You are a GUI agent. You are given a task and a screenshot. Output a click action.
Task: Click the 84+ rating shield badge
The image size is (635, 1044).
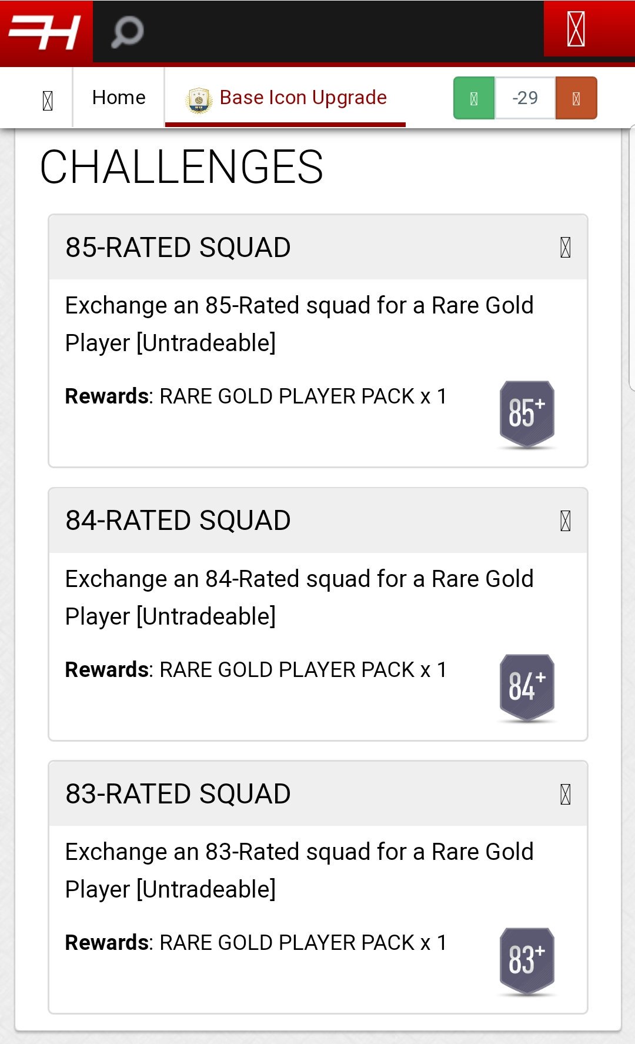(x=527, y=688)
